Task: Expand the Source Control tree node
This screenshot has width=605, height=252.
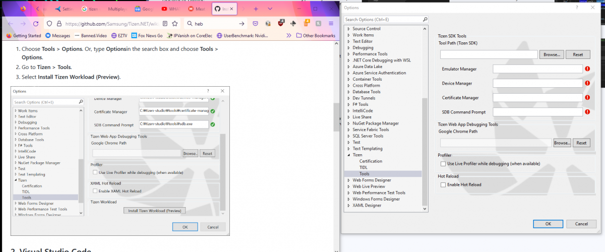Action: 348,29
